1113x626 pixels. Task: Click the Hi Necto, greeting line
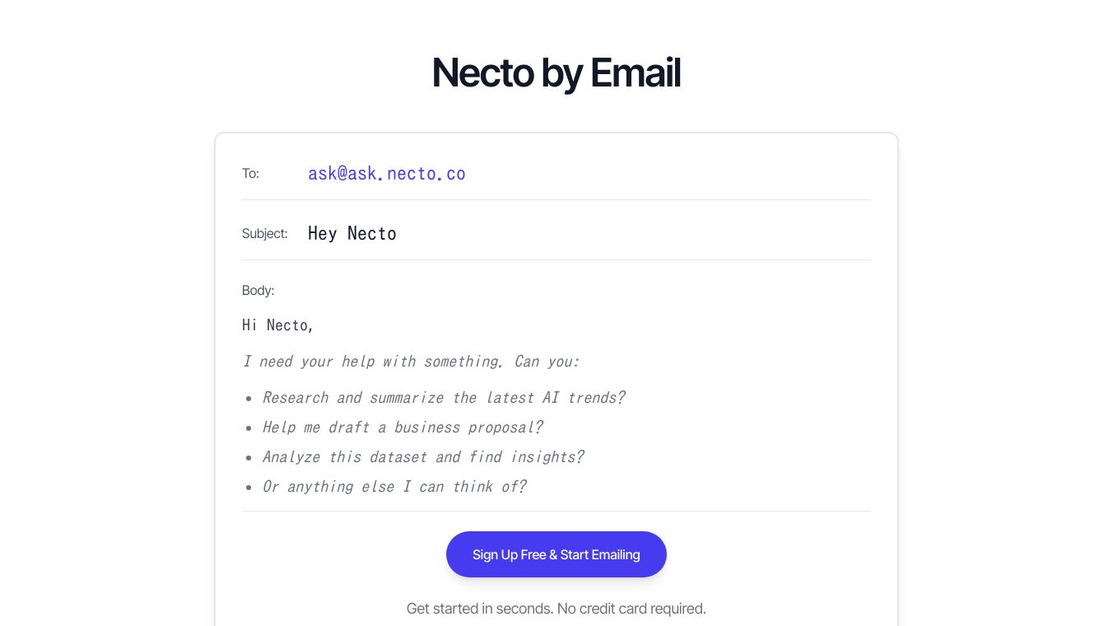(x=277, y=325)
